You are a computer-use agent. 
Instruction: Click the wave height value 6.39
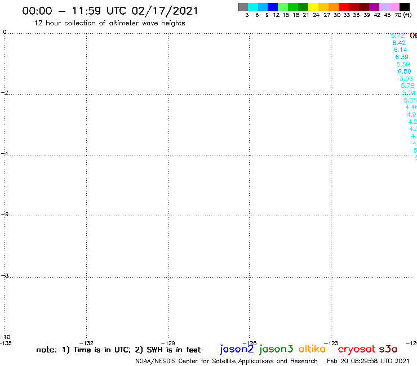pos(402,57)
